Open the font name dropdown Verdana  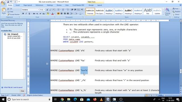[x=39, y=10]
